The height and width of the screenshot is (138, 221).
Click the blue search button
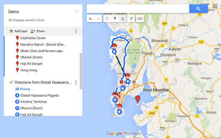199,9
